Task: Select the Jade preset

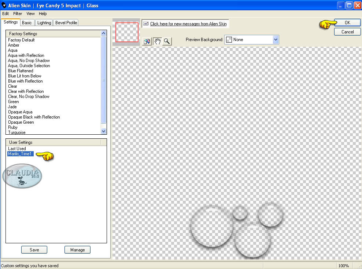Action: [12, 107]
